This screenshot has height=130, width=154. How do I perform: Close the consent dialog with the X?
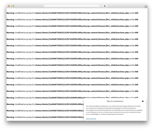(x=143, y=101)
